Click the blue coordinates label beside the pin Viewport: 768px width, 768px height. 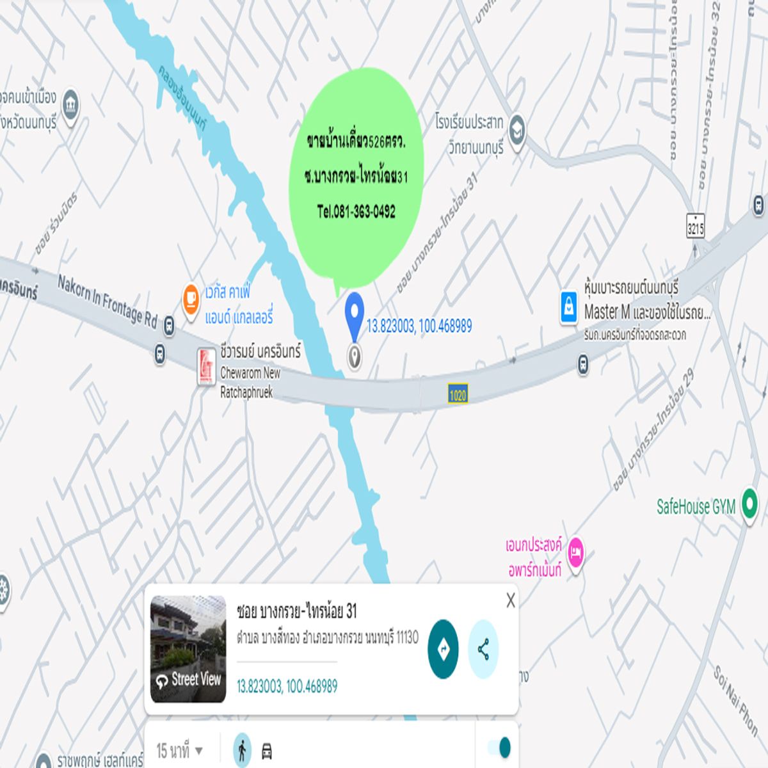click(x=419, y=326)
